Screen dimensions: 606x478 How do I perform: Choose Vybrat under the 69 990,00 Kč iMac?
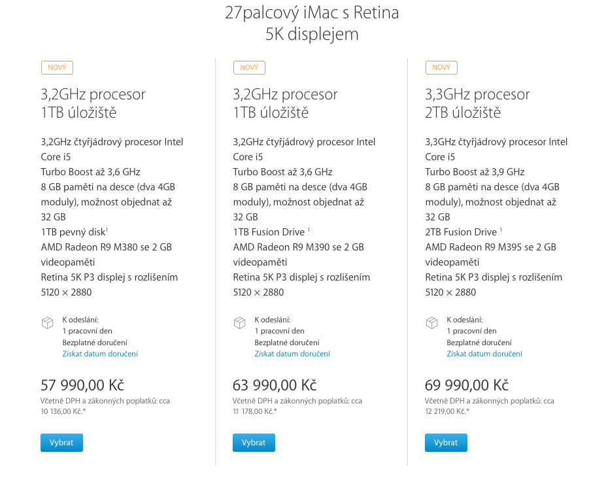pos(446,443)
